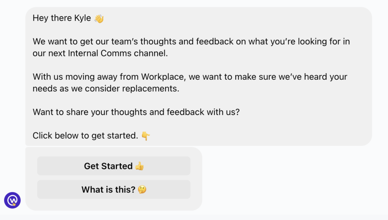The image size is (388, 220).
Task: Click the word "feedback" in the first paragraph
Action: point(215,42)
